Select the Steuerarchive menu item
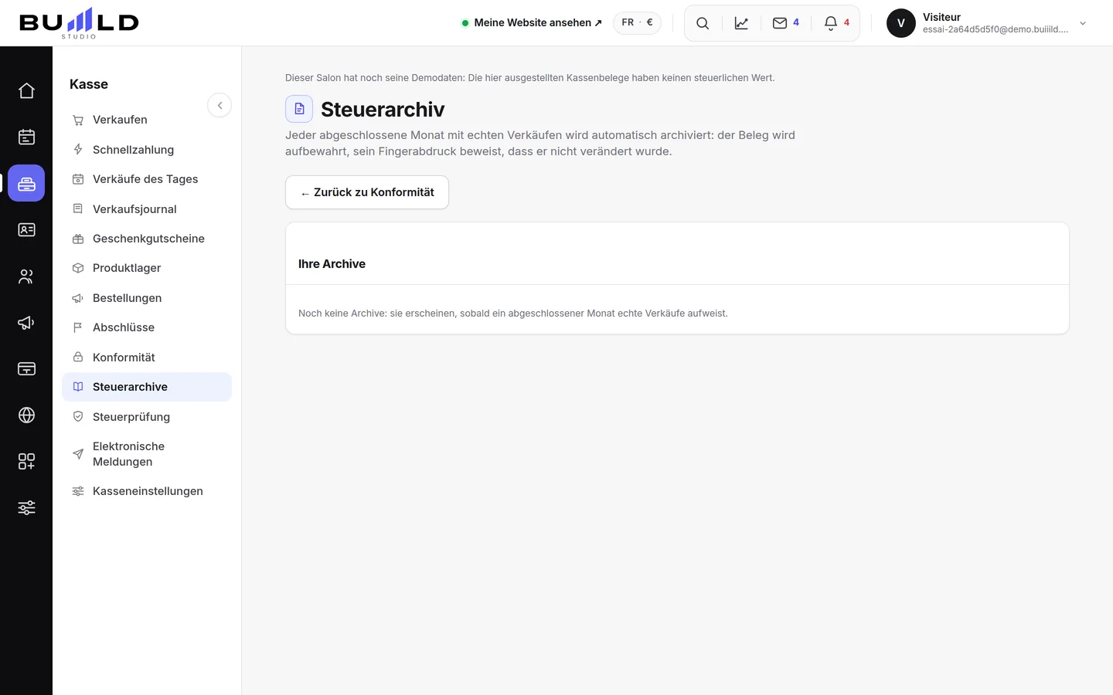Viewport: 1113px width, 695px height. 147,387
